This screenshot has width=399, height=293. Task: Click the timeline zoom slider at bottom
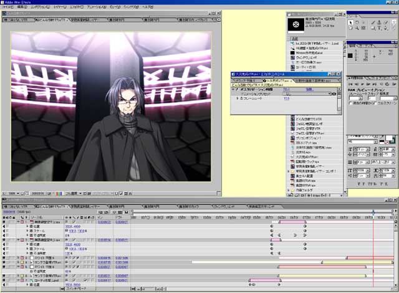point(148,289)
